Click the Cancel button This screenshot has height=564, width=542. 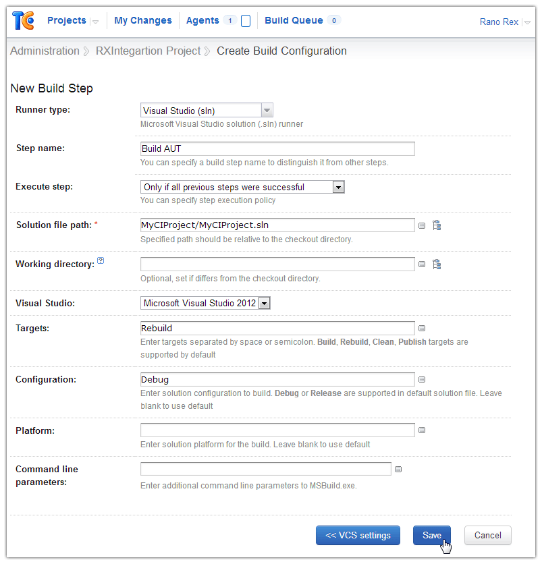pyautogui.click(x=487, y=535)
